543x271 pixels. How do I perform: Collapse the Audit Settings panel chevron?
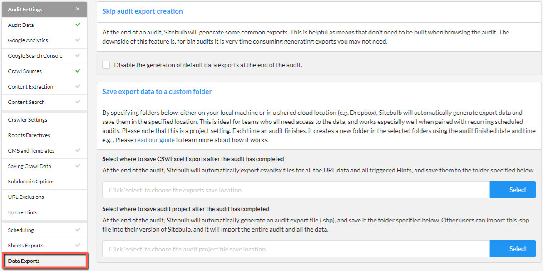pos(78,10)
